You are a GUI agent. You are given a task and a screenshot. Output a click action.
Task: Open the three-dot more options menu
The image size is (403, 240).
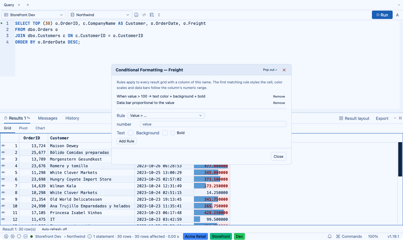[159, 15]
